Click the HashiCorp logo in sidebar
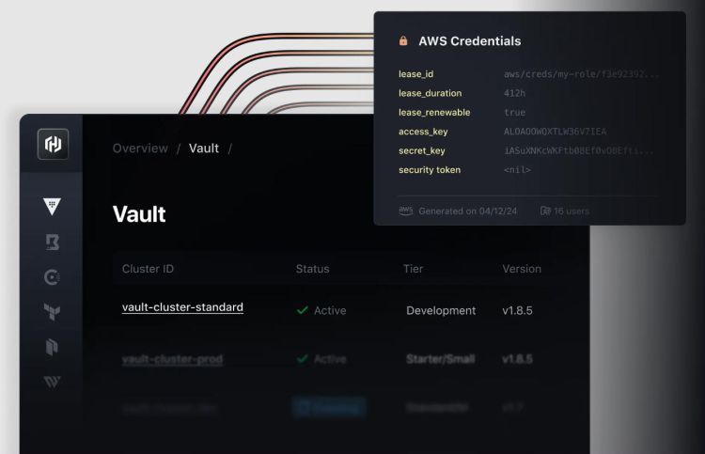 tap(53, 145)
